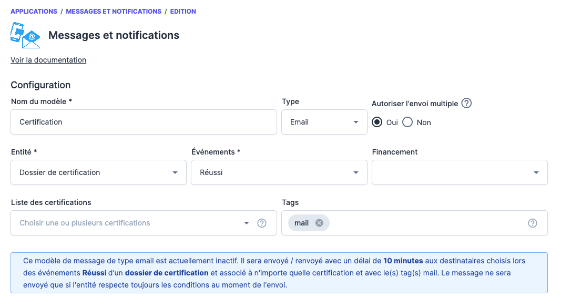This screenshot has width=561, height=308.
Task: Open the Type dropdown showing Email
Action: coord(324,122)
